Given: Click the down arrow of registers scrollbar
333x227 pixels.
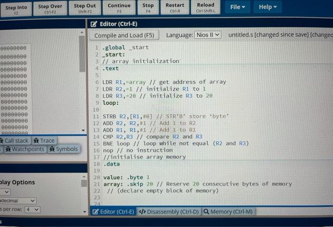Looking at the screenshot, I should coord(83,130).
